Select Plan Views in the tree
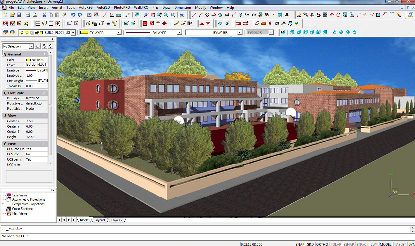Image resolution: width=415 pixels, height=246 pixels. [x=20, y=213]
